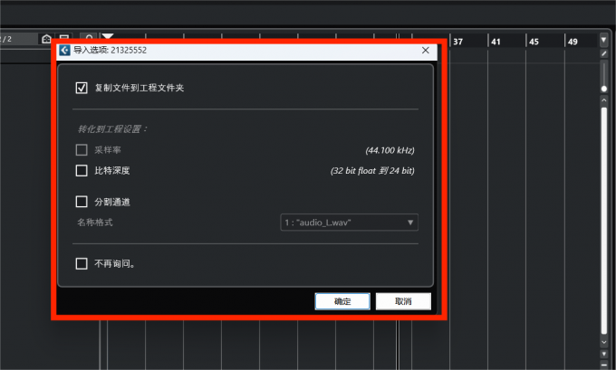Click ruler bar marker 45

pyautogui.click(x=534, y=42)
